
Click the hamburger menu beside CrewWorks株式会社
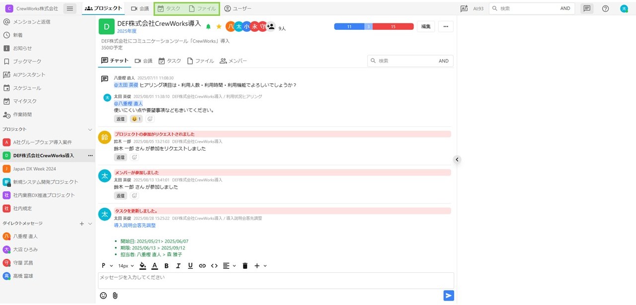point(70,8)
